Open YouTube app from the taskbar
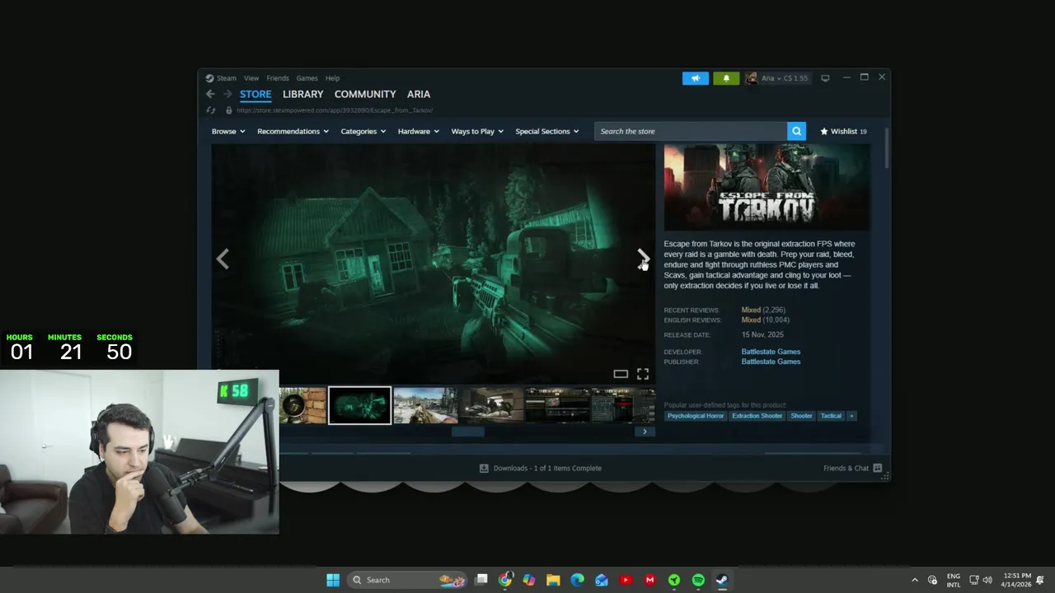The width and height of the screenshot is (1055, 593). coord(626,580)
